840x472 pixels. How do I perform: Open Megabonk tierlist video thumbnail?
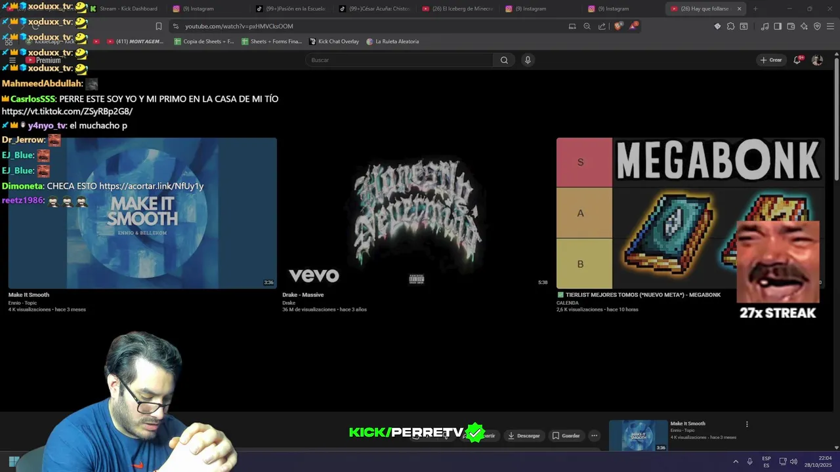click(690, 213)
